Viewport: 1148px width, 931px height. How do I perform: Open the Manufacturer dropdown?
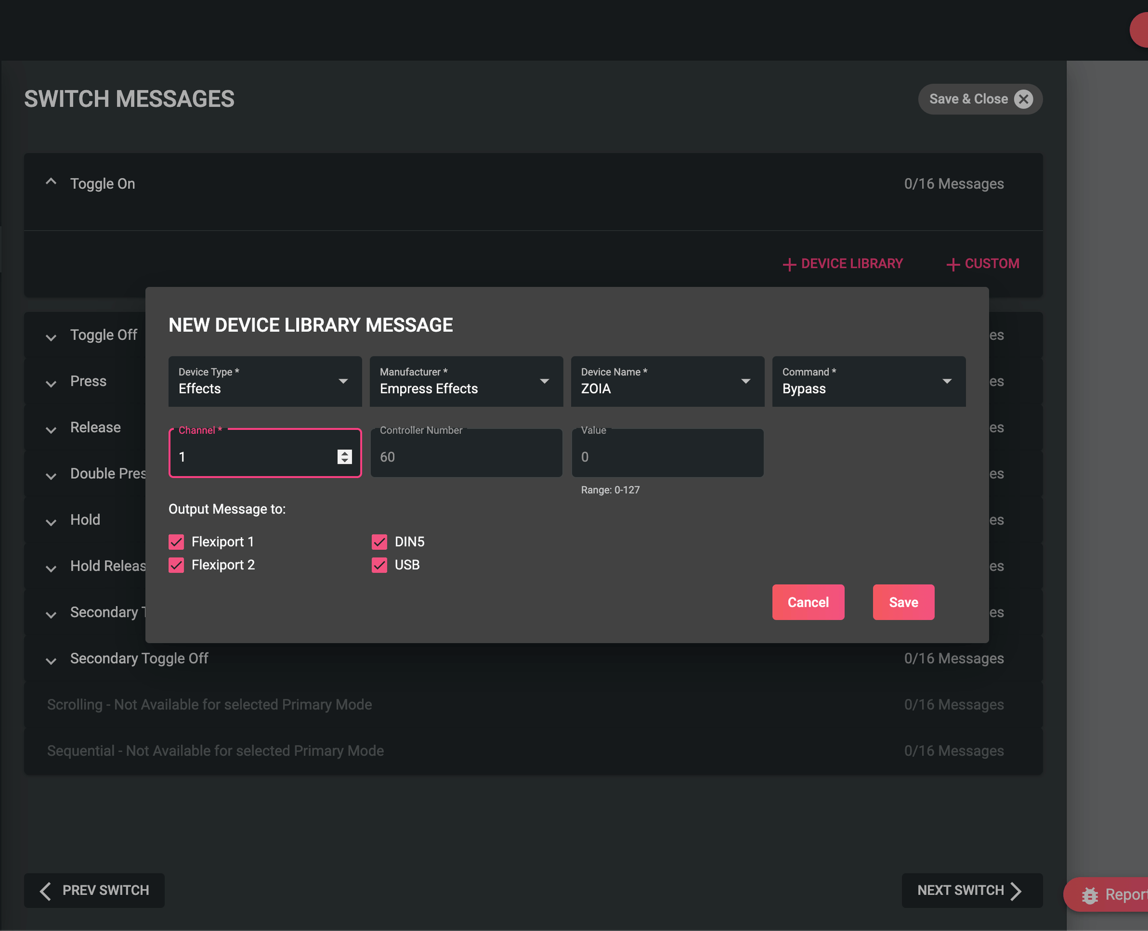tap(466, 382)
